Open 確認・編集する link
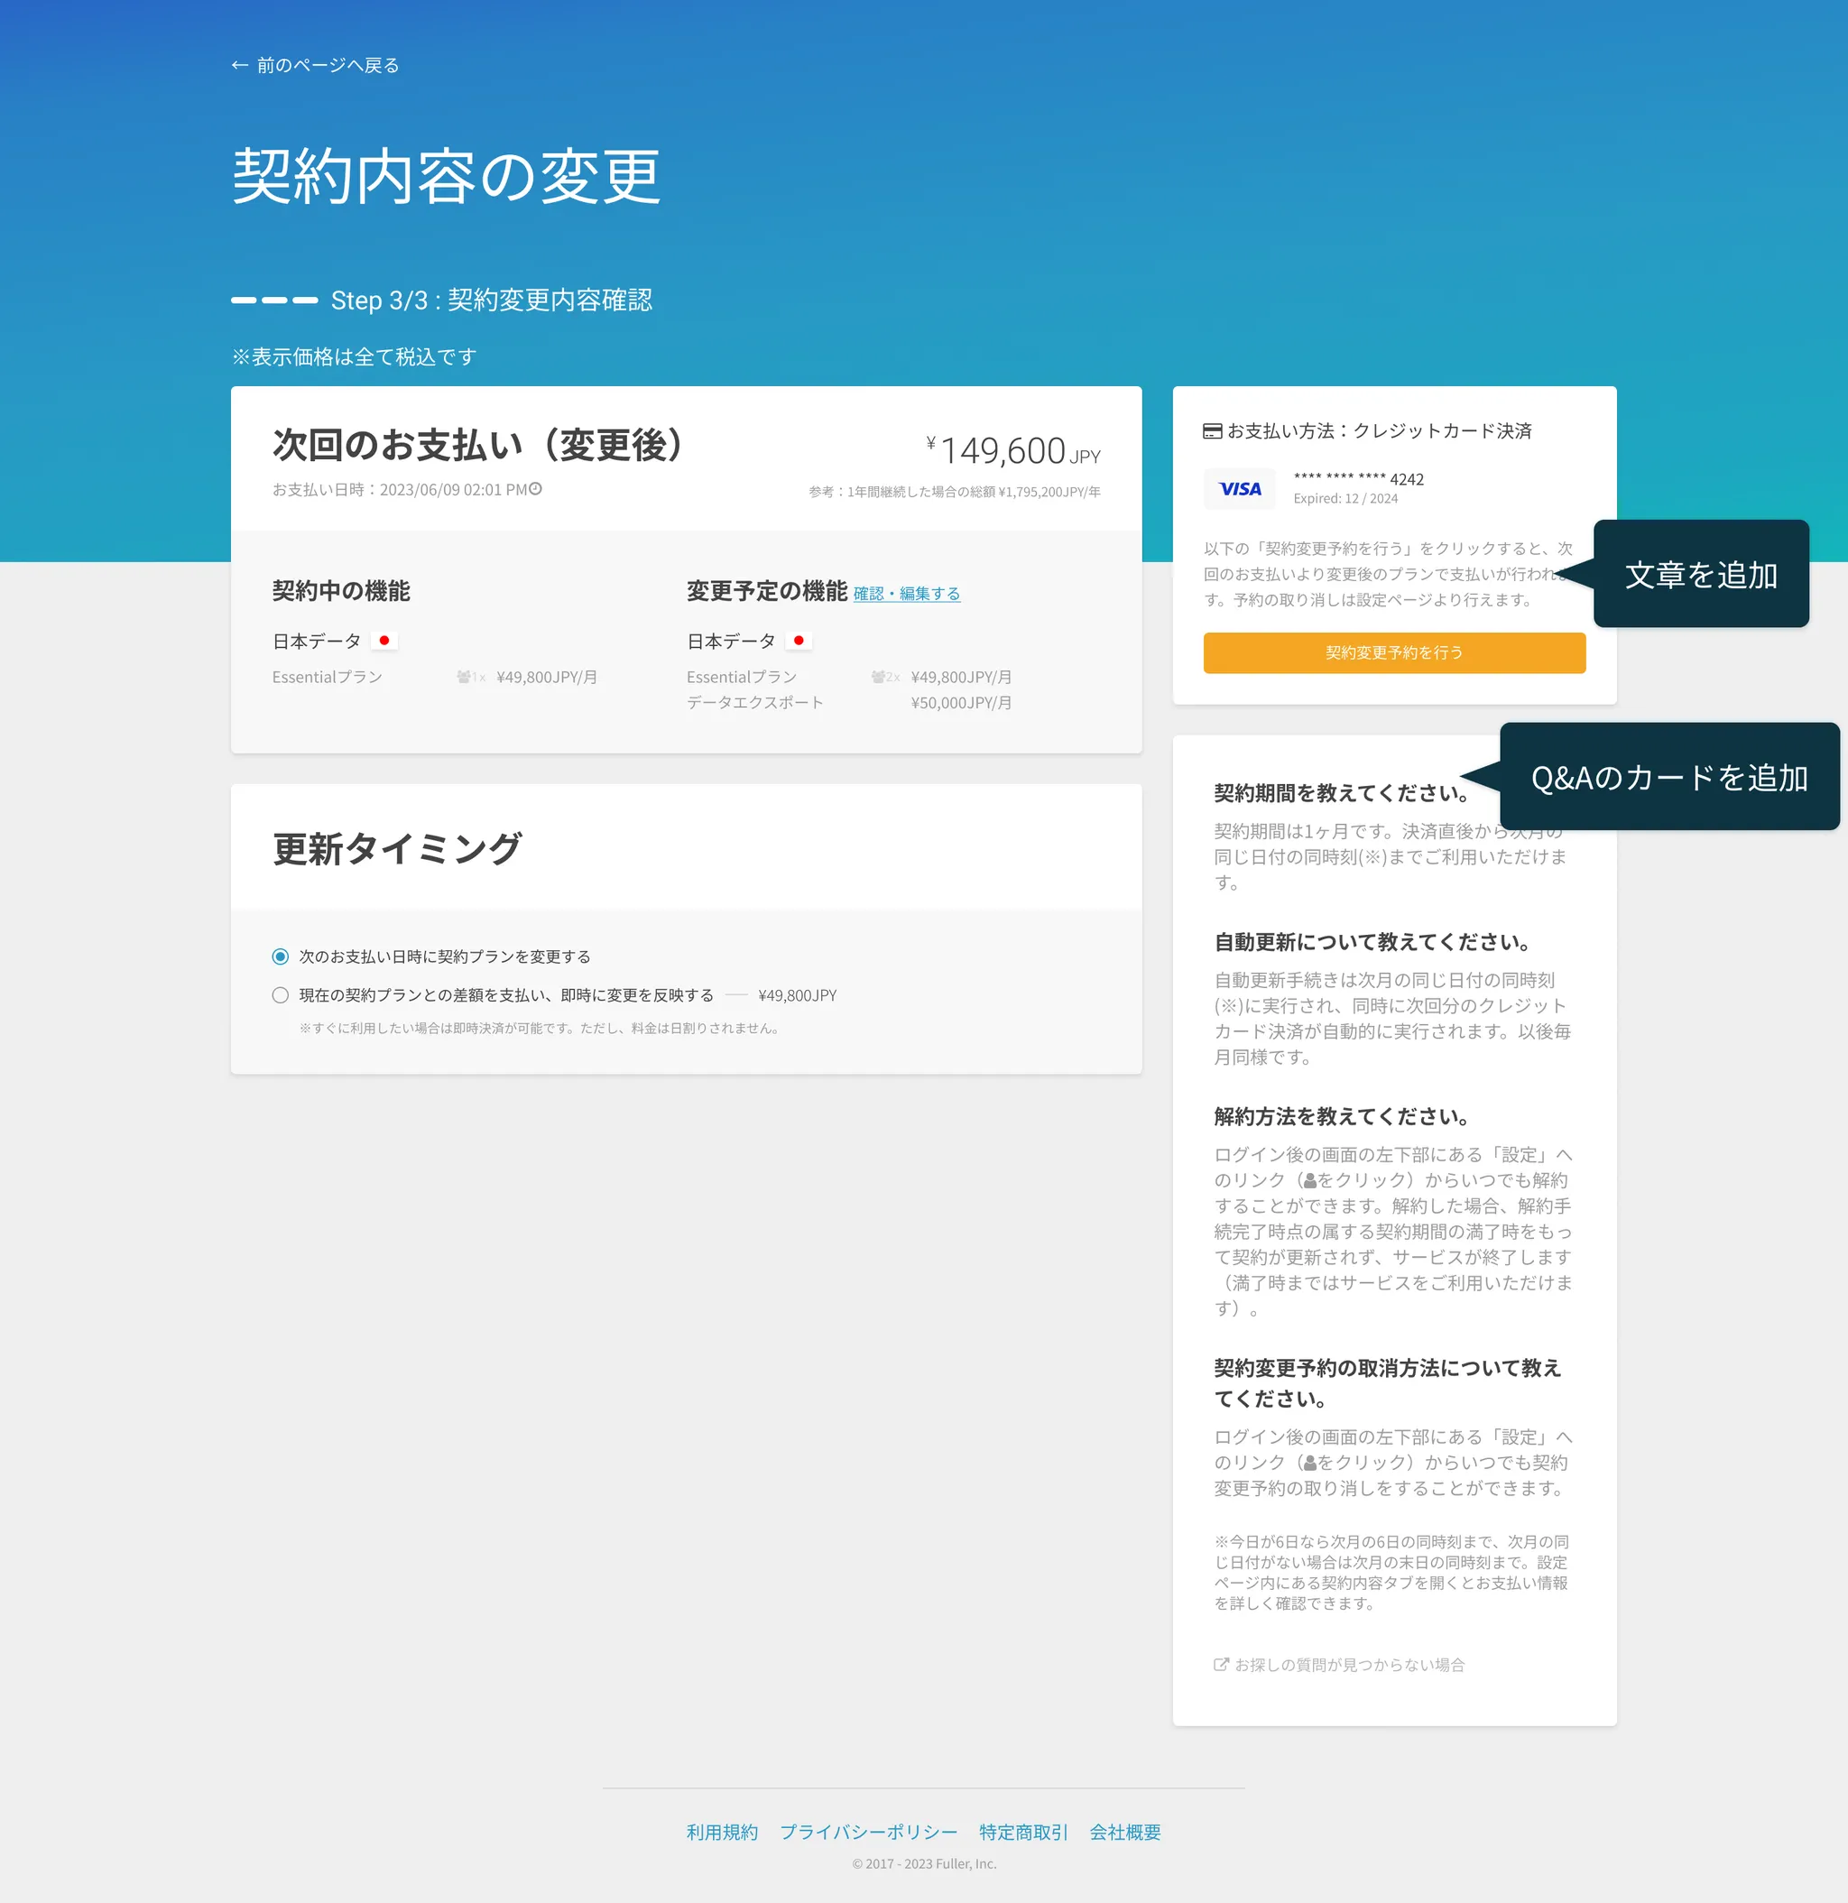The image size is (1848, 1903). pyautogui.click(x=906, y=593)
